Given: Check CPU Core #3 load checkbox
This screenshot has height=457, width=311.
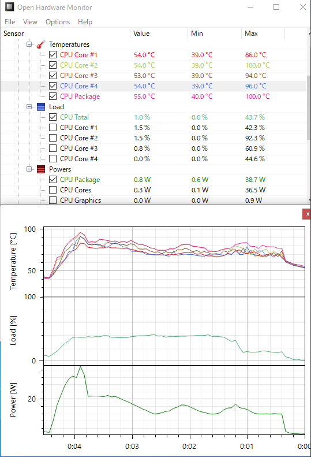Looking at the screenshot, I should [53, 148].
